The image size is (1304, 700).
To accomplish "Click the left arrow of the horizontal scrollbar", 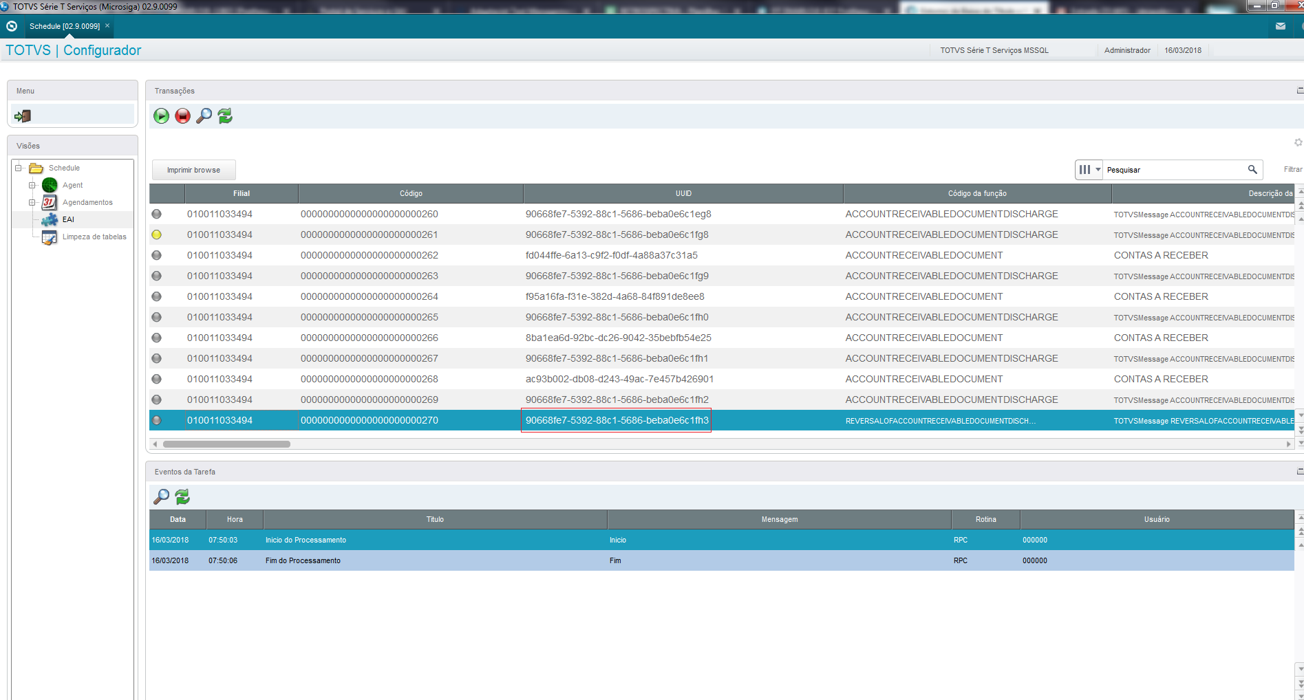I will pyautogui.click(x=155, y=444).
